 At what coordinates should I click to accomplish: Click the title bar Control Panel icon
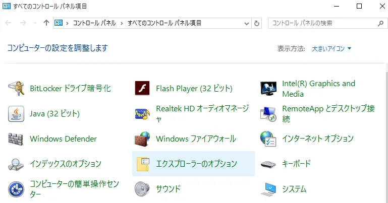(7, 6)
